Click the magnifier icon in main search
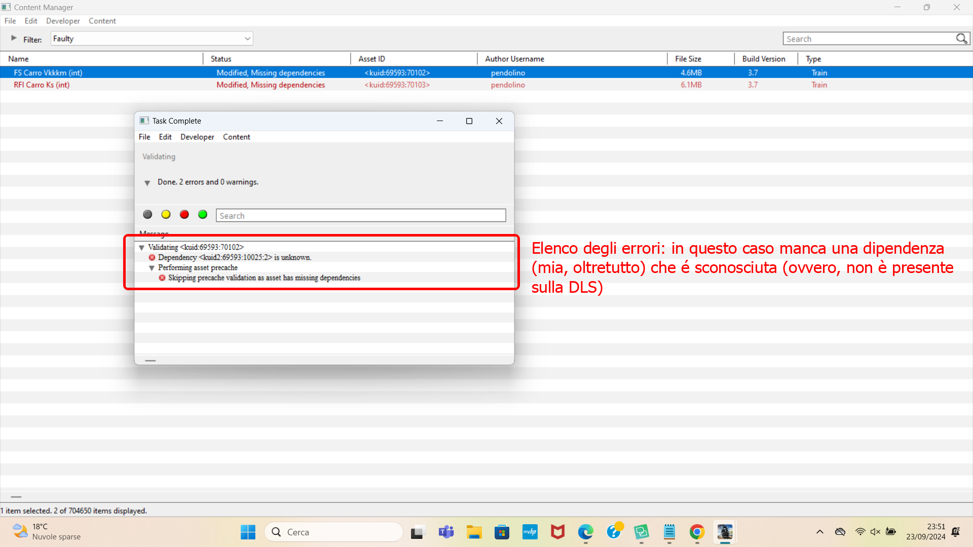973x547 pixels. (961, 38)
